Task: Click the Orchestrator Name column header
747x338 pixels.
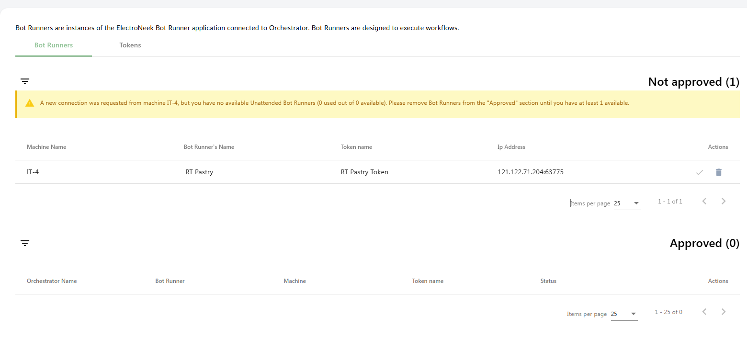Action: tap(52, 281)
